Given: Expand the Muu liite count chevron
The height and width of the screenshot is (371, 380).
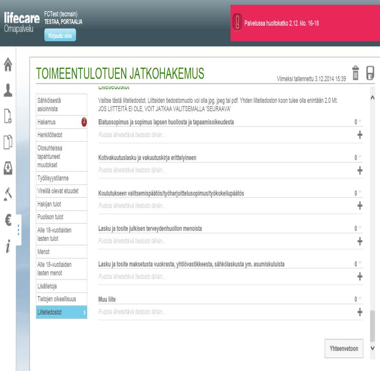Looking at the screenshot, I should (x=360, y=298).
